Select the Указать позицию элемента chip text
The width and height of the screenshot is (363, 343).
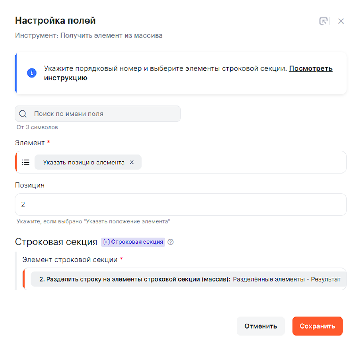point(84,163)
